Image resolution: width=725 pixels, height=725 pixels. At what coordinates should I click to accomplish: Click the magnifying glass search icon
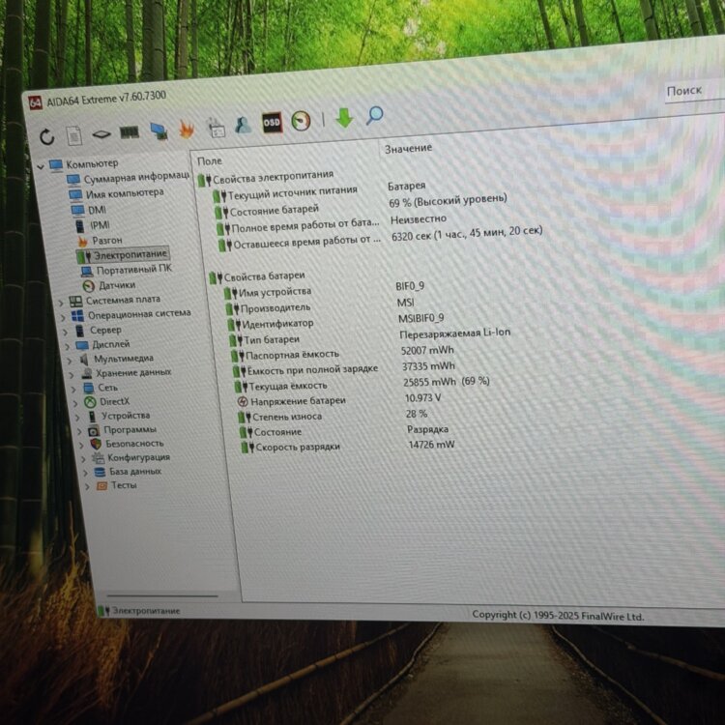(x=375, y=116)
